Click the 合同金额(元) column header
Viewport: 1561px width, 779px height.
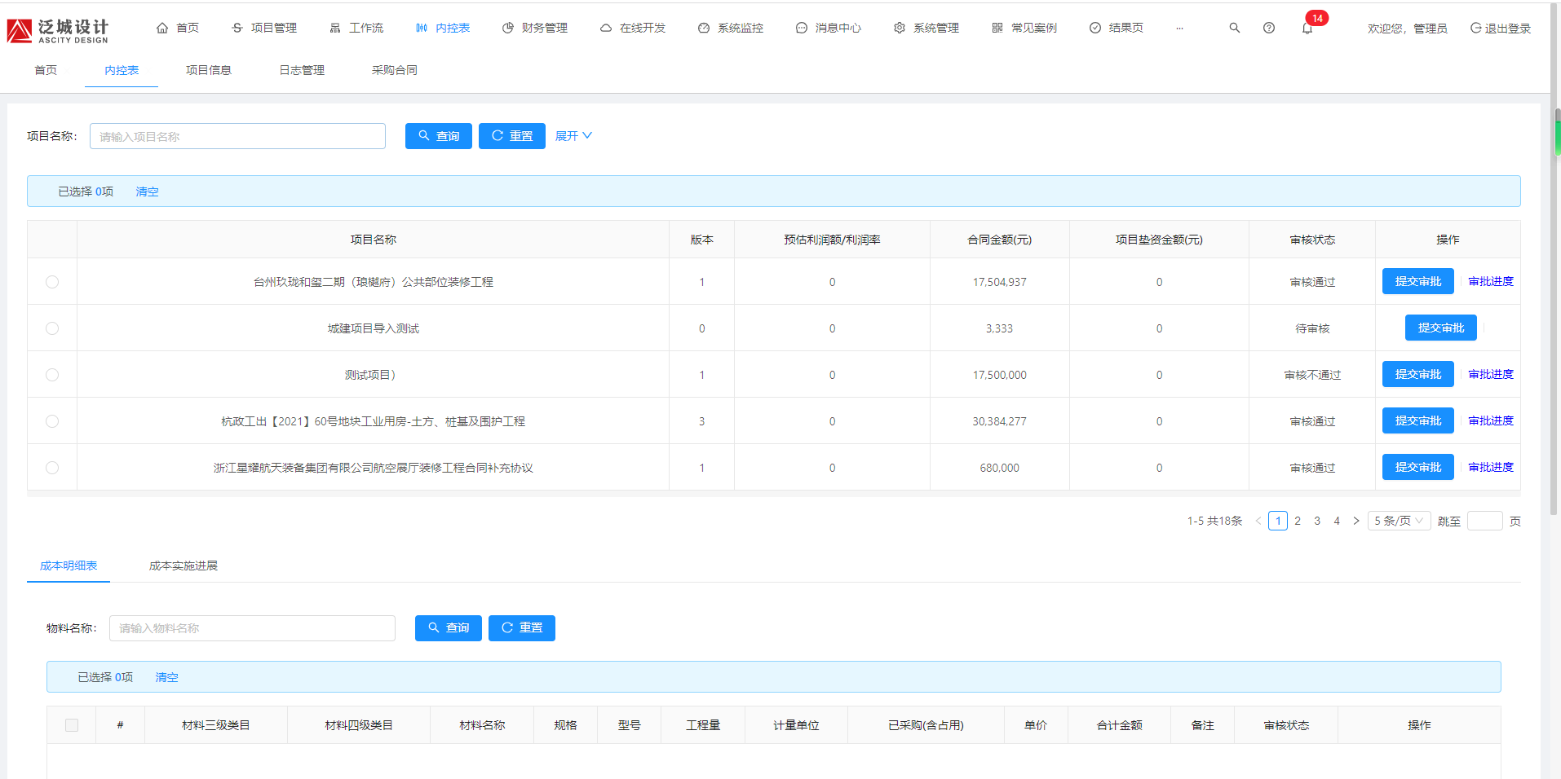tap(999, 240)
